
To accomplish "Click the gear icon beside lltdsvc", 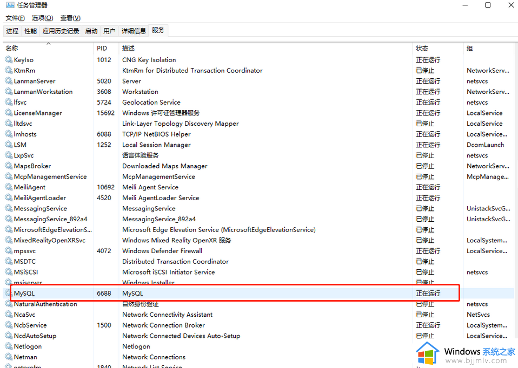I will (x=9, y=124).
